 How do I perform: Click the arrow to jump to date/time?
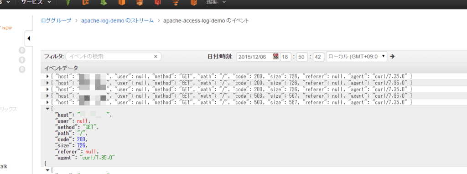[x=392, y=56]
